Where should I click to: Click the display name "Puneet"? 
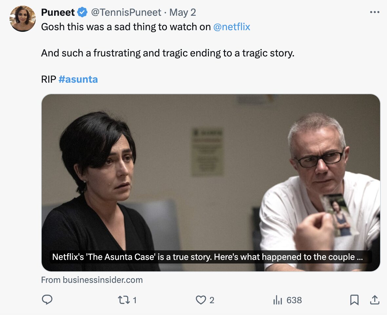tap(58, 12)
